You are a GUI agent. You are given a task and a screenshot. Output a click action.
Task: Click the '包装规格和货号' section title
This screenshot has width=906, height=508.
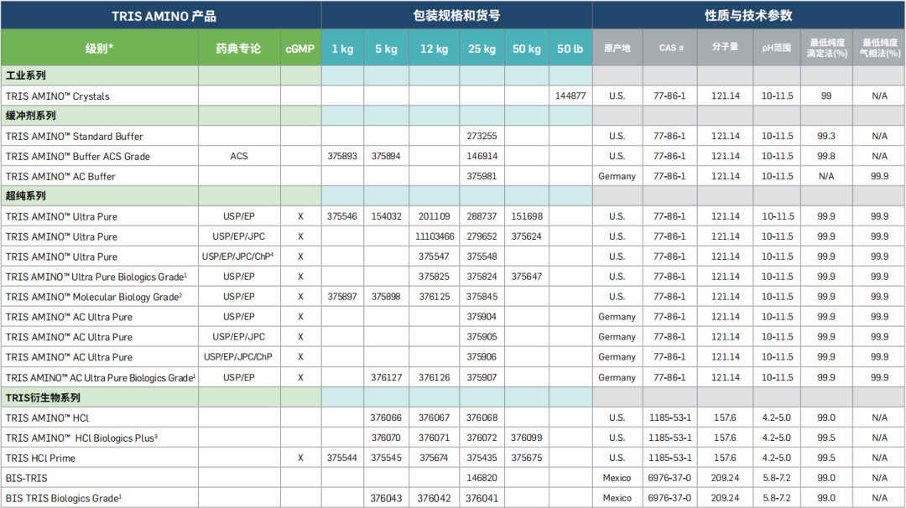pos(456,16)
